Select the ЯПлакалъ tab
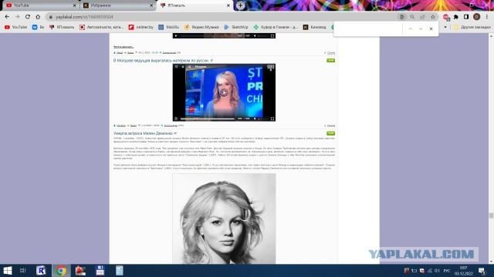The height and width of the screenshot is (277, 494). pyautogui.click(x=195, y=5)
